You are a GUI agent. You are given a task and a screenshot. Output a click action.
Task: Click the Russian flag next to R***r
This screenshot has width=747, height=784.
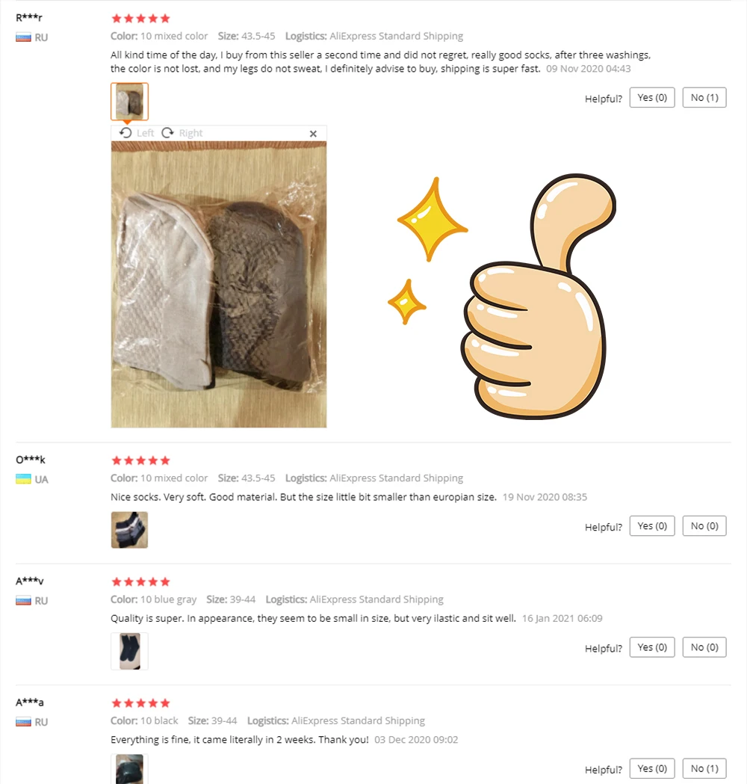23,37
